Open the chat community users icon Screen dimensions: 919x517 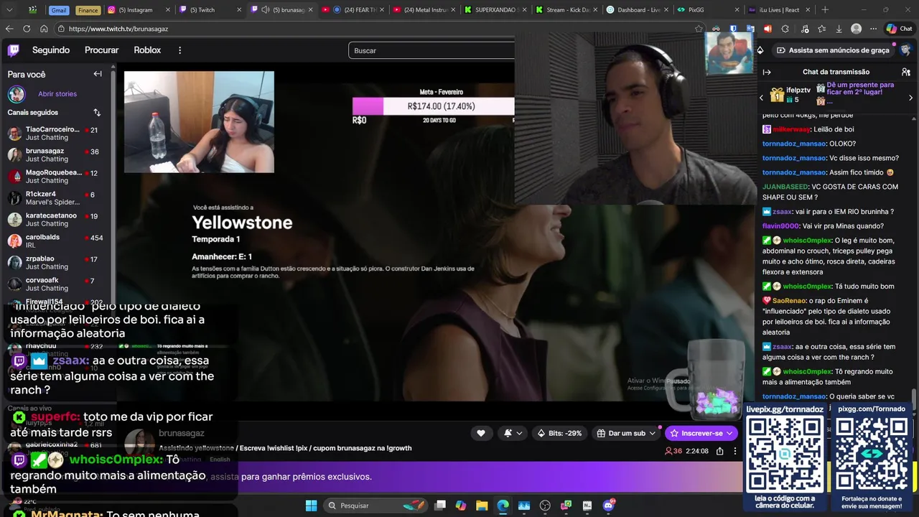[906, 72]
